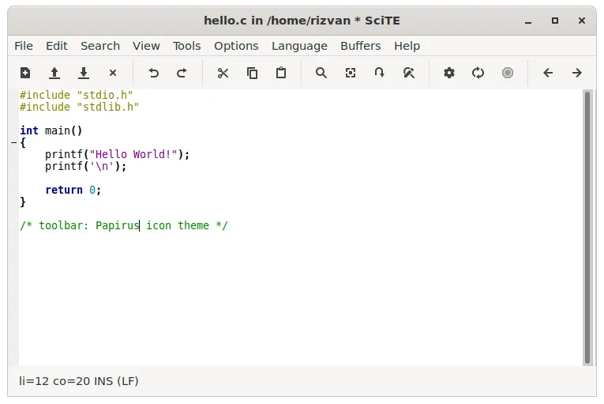Click the vertical scrollbar in editor
The image size is (604, 404).
click(587, 228)
